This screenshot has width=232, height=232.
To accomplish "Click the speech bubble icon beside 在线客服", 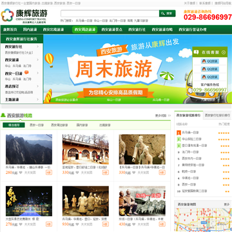I will [196, 52].
